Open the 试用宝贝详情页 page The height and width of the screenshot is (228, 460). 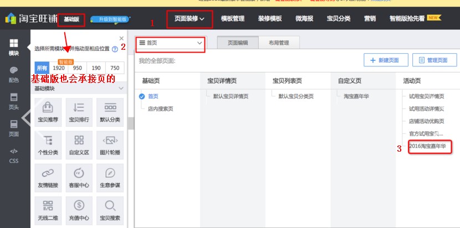[x=427, y=96]
